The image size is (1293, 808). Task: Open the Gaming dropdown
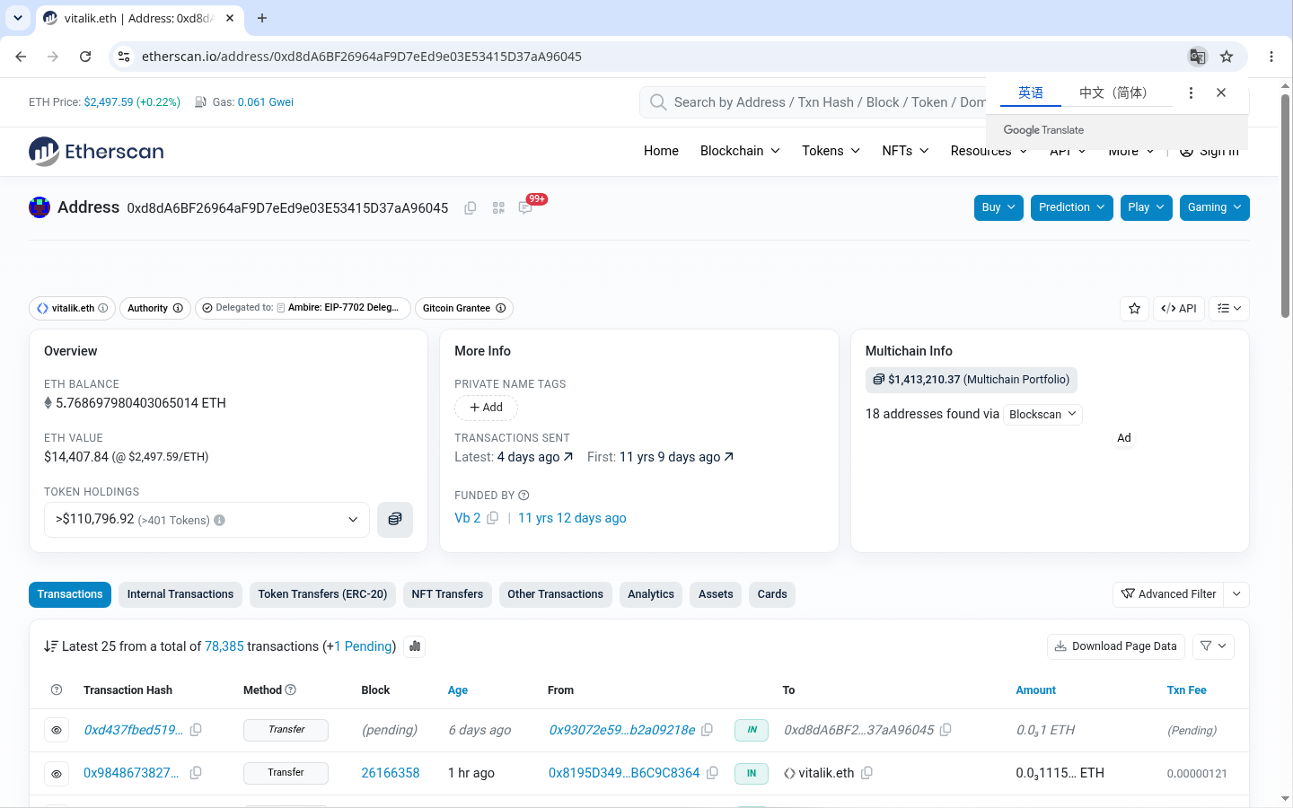[x=1214, y=207]
